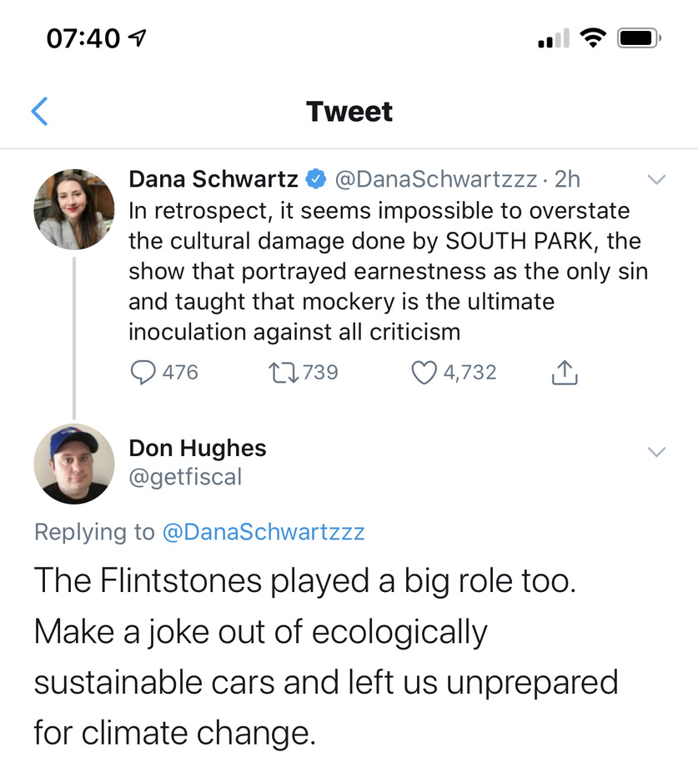Tap the Wi-Fi status icon
This screenshot has height=783, width=698.
pos(593,38)
